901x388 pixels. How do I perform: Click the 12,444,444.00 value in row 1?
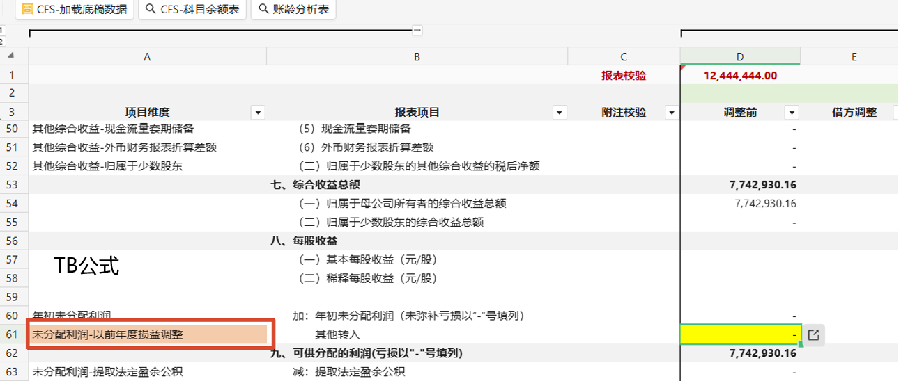(x=741, y=75)
